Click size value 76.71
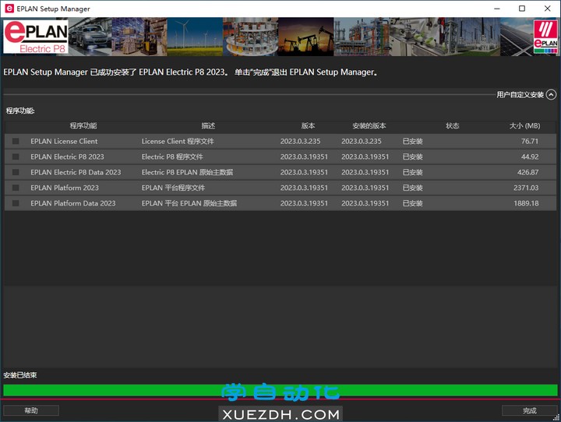 click(x=530, y=141)
